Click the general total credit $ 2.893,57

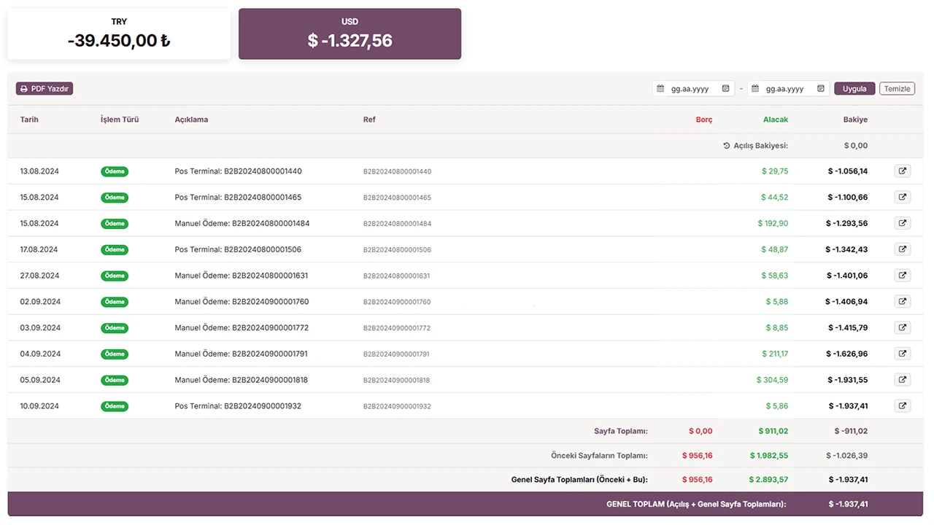pos(768,480)
